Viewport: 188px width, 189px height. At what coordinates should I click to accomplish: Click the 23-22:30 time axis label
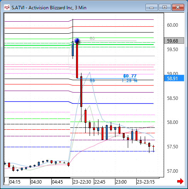click(x=82, y=182)
